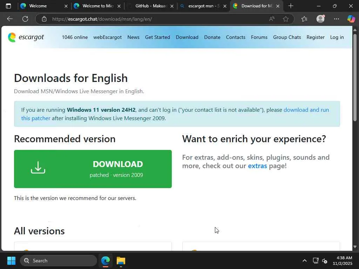Close the escargot msn search tab
359x269 pixels.
(225, 6)
